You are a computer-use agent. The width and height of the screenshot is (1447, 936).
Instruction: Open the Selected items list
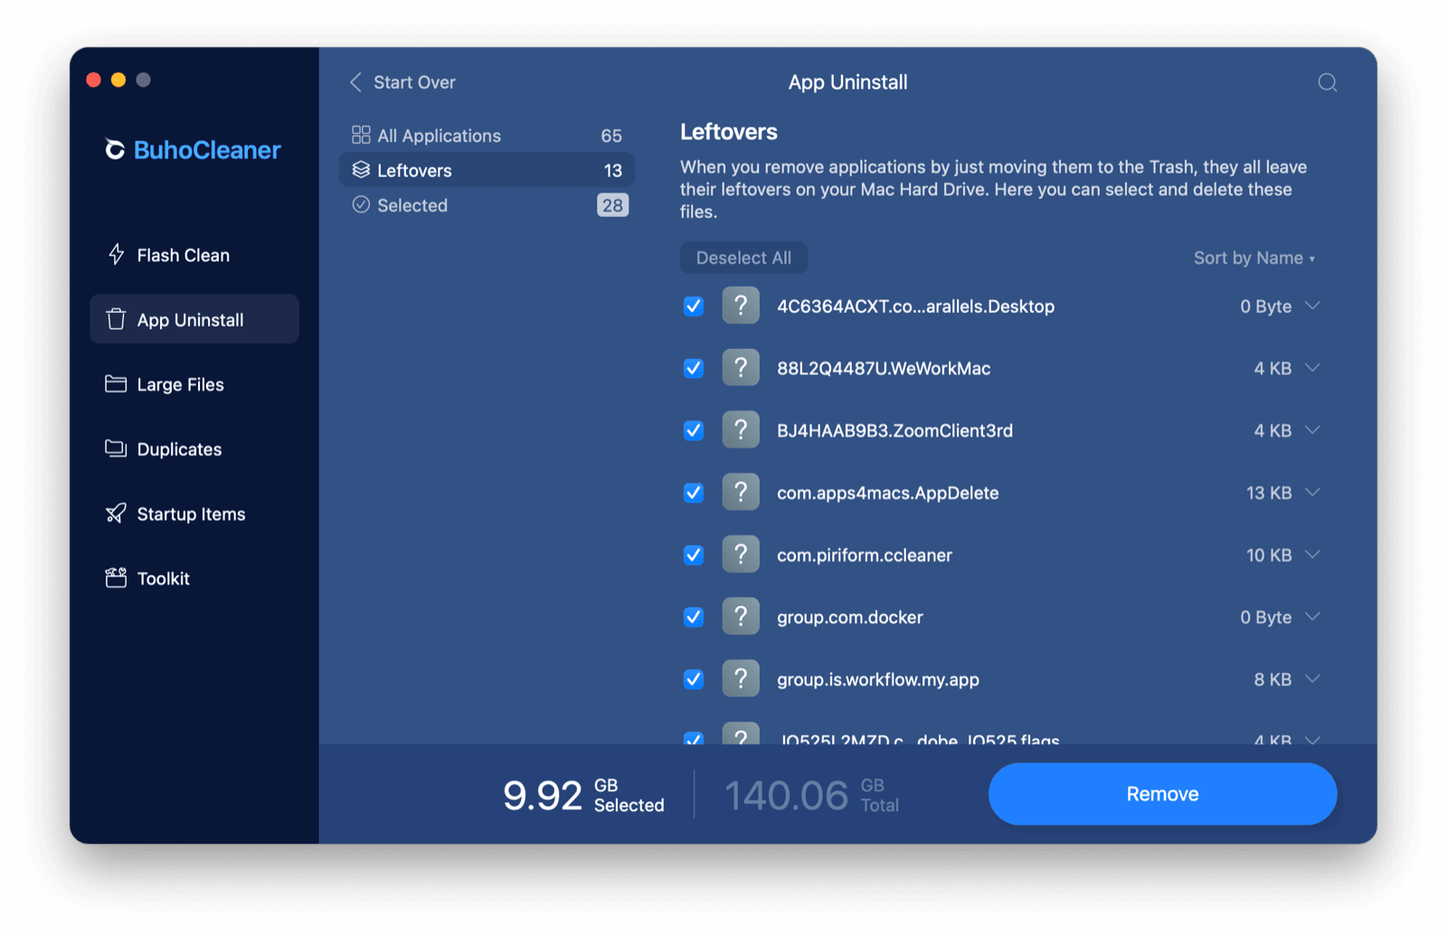tap(411, 205)
